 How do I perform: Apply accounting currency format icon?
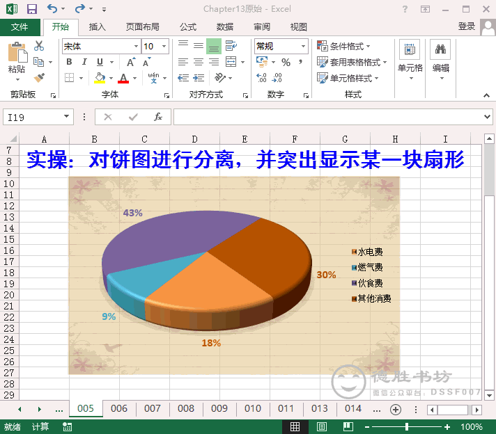(262, 62)
